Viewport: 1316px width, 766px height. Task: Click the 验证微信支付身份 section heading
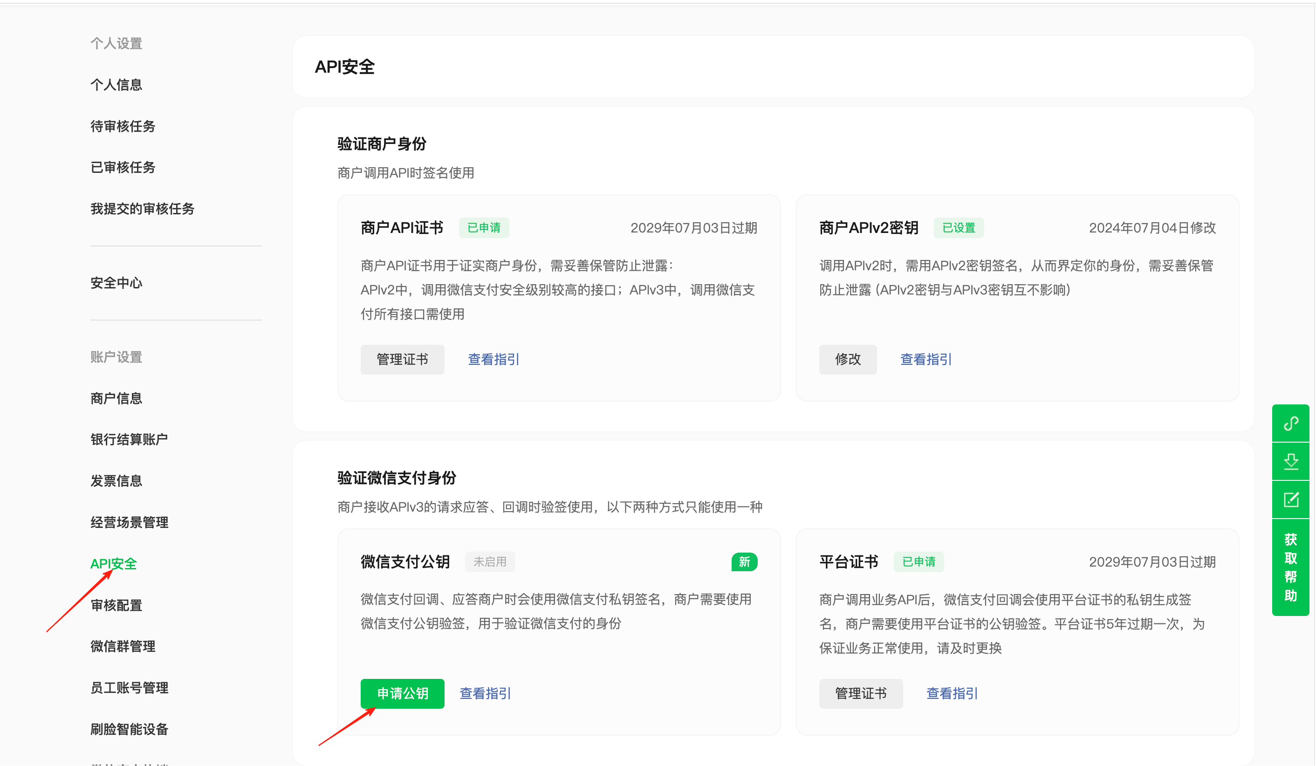coord(397,478)
